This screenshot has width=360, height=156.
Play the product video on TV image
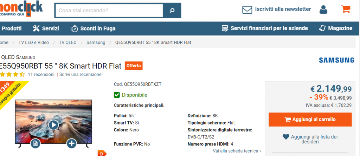(53, 124)
